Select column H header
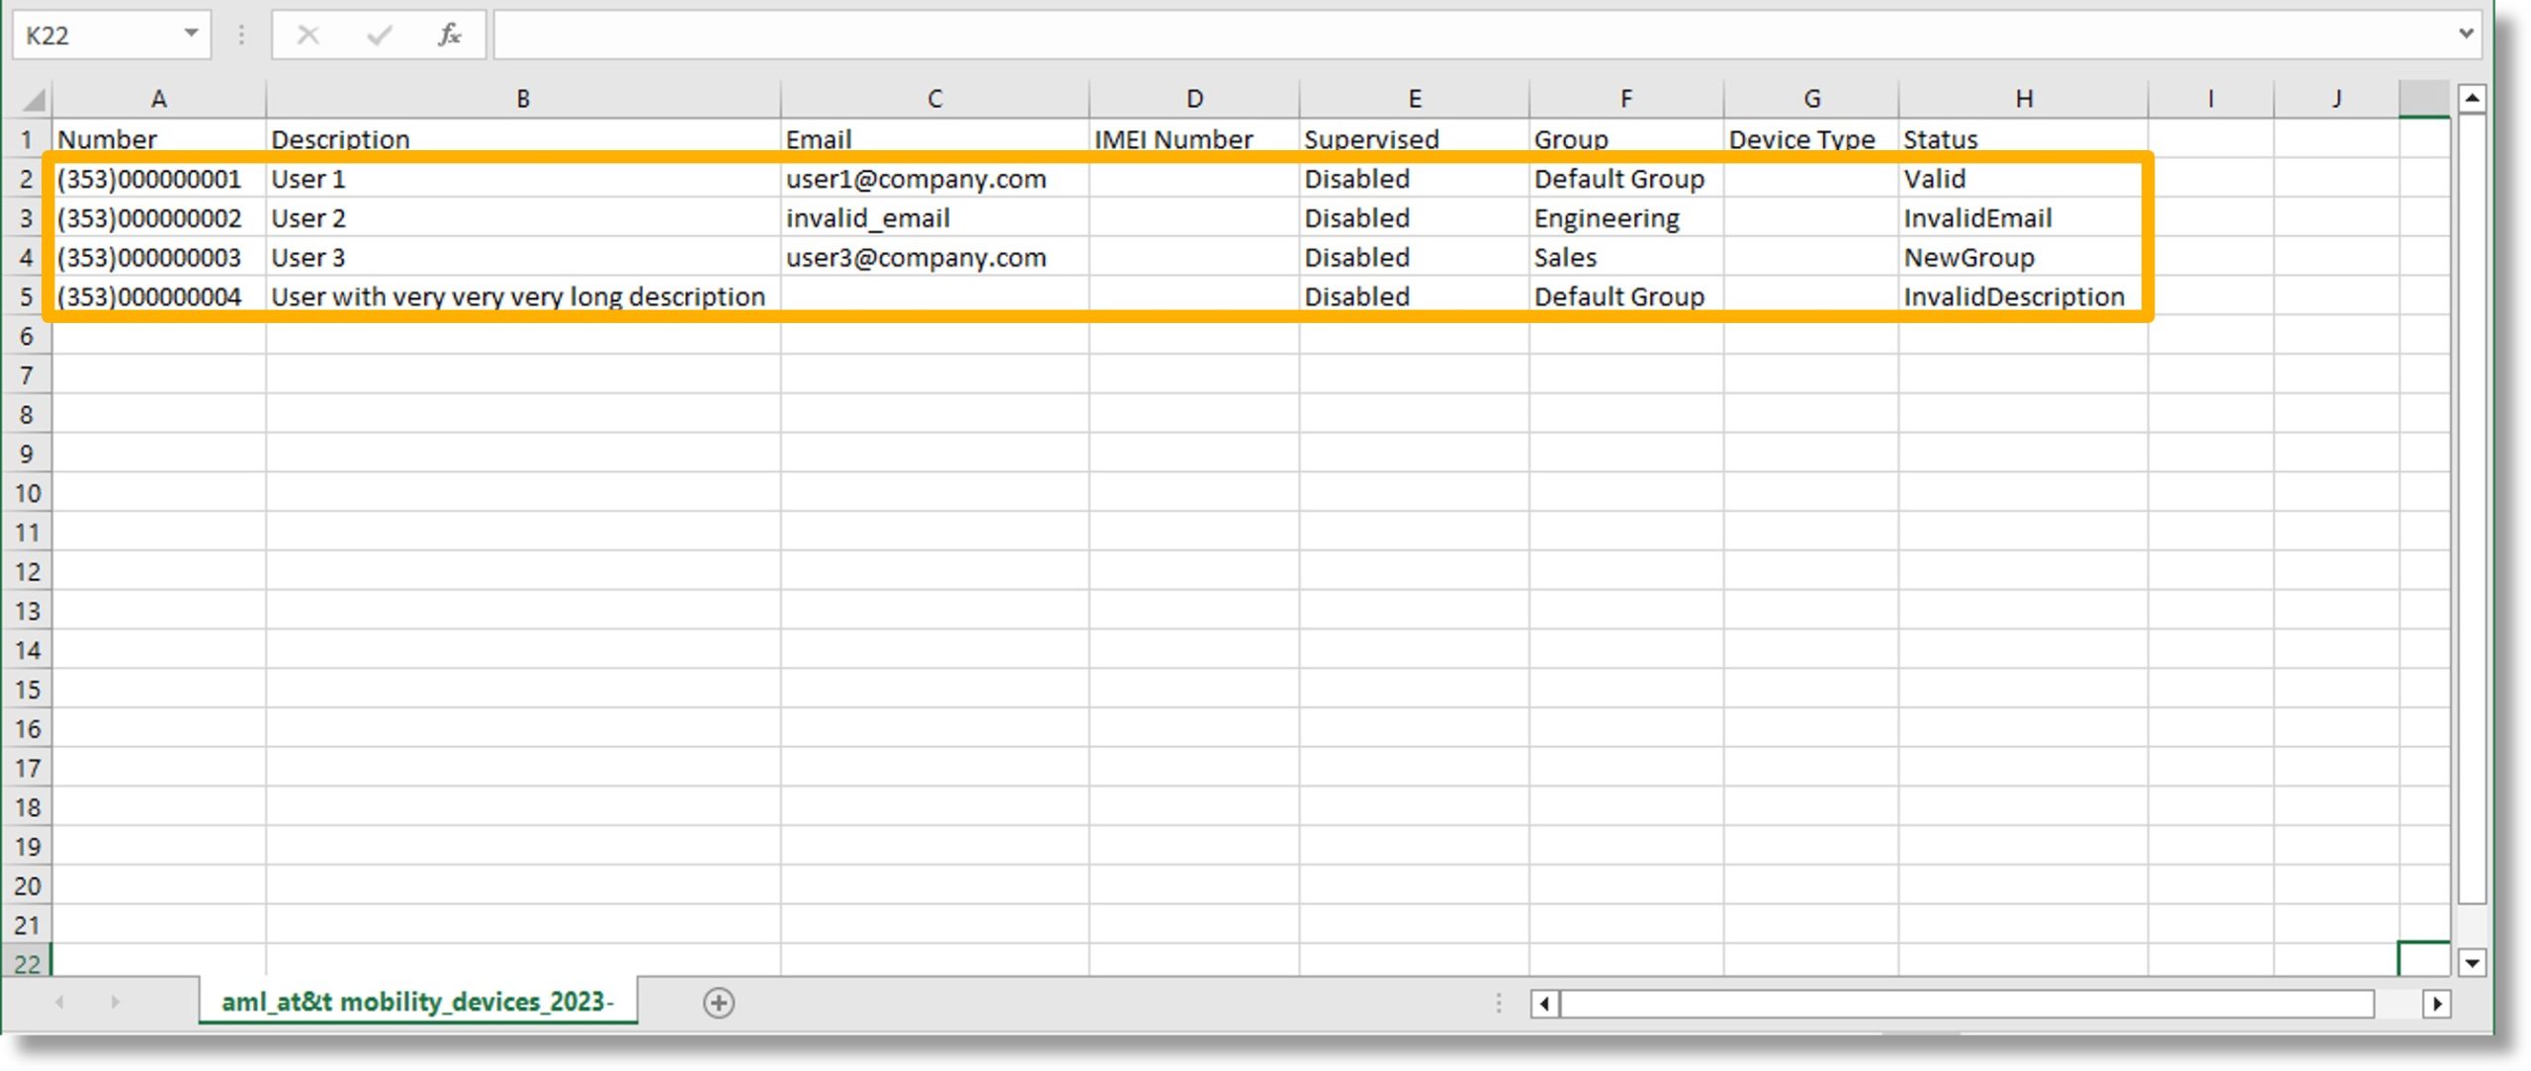The image size is (2531, 1071). point(2024,99)
